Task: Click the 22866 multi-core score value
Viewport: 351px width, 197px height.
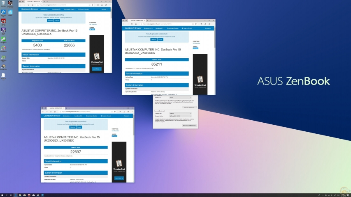Action: [x=69, y=45]
